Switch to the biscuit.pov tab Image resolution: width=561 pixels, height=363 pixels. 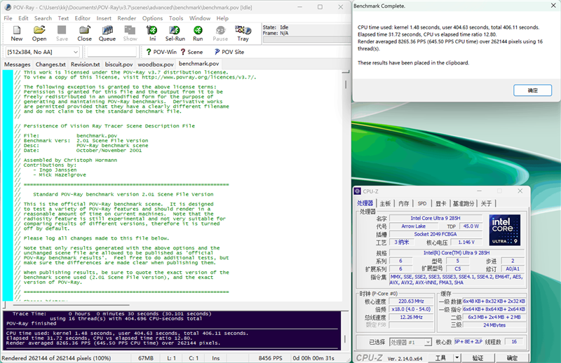coord(119,64)
